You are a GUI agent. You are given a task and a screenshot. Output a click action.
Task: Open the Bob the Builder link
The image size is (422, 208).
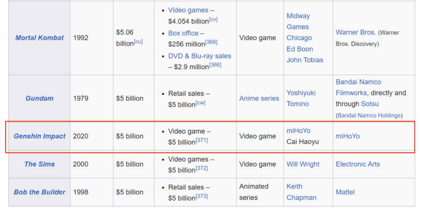click(39, 192)
